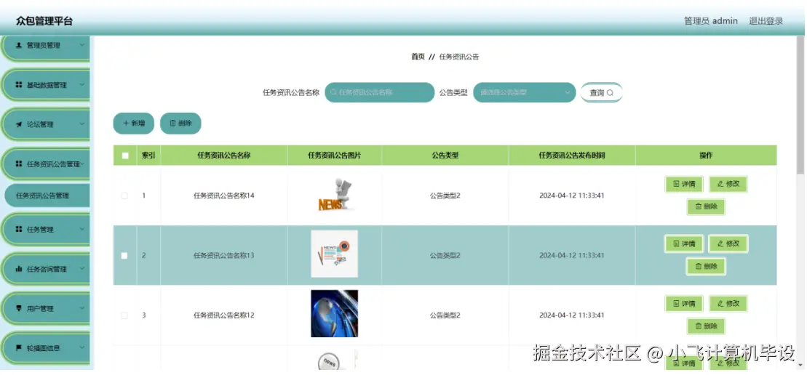The image size is (807, 375).
Task: Click cell text 任务资讯公告名称13
Action: point(224,255)
